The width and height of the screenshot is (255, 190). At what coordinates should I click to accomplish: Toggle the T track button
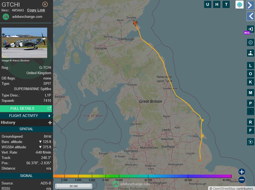(x=226, y=5)
